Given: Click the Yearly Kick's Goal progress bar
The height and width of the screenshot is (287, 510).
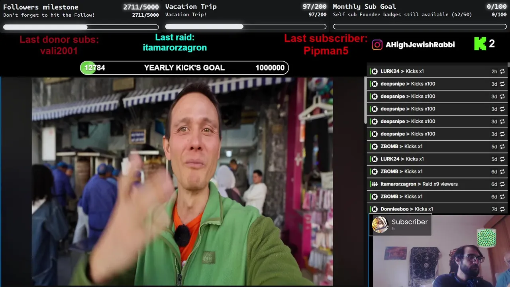Looking at the screenshot, I should tap(184, 68).
